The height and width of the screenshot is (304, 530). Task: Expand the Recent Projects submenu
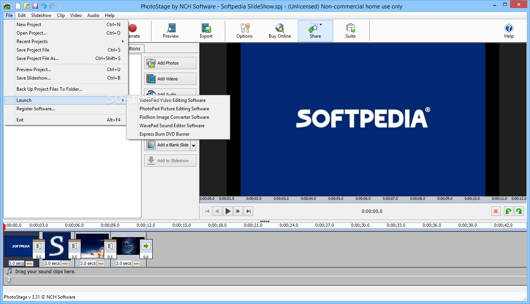pyautogui.click(x=123, y=42)
